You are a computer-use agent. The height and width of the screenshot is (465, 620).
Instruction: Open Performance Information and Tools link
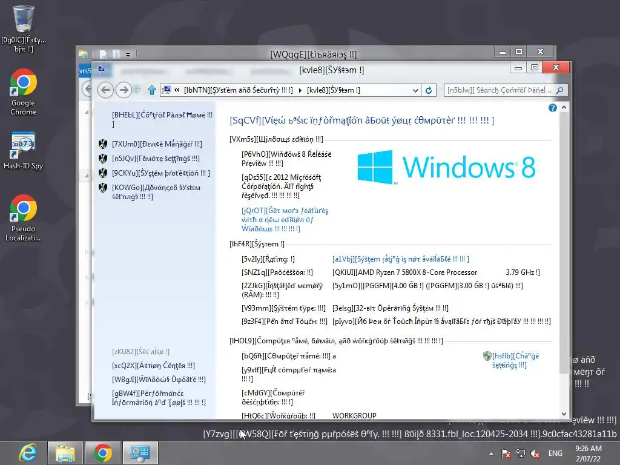pos(159,398)
